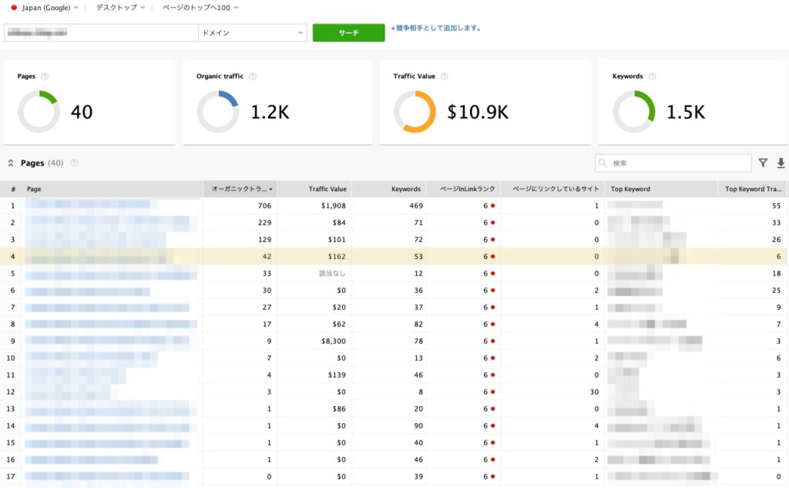Image resolution: width=789 pixels, height=488 pixels.
Task: Sort by ページにリンクしているサイト column header
Action: pyautogui.click(x=556, y=190)
